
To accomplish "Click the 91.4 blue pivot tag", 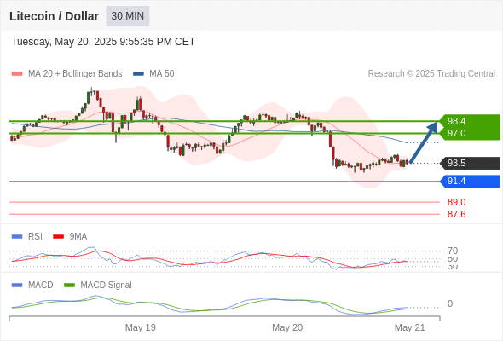I will click(x=470, y=182).
